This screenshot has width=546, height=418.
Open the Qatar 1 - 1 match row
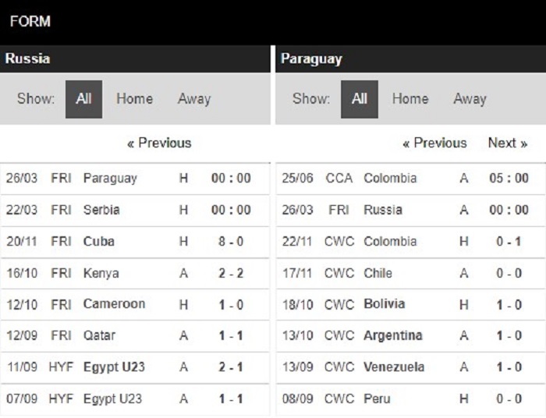pyautogui.click(x=135, y=336)
